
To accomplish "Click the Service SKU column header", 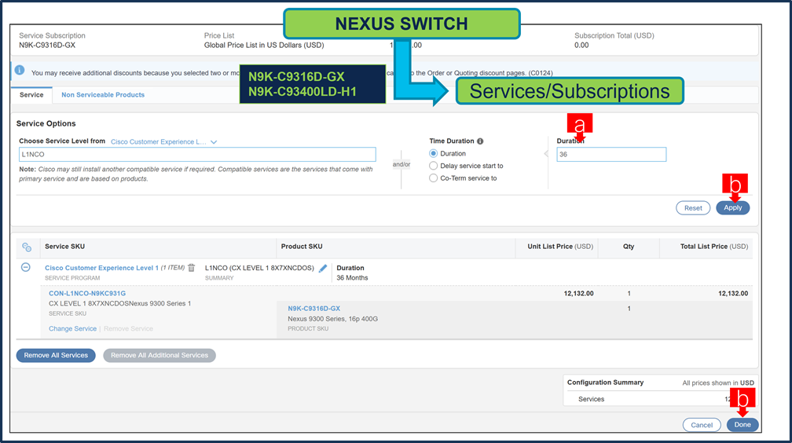I will (x=64, y=247).
